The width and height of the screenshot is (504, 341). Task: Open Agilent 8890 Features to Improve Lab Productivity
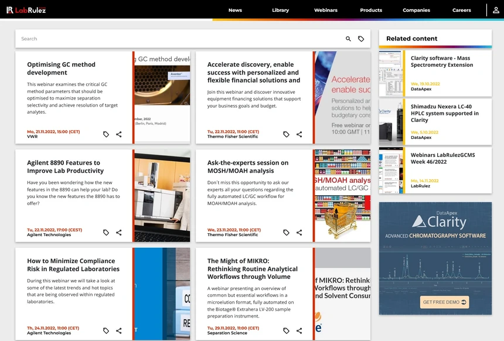point(65,166)
